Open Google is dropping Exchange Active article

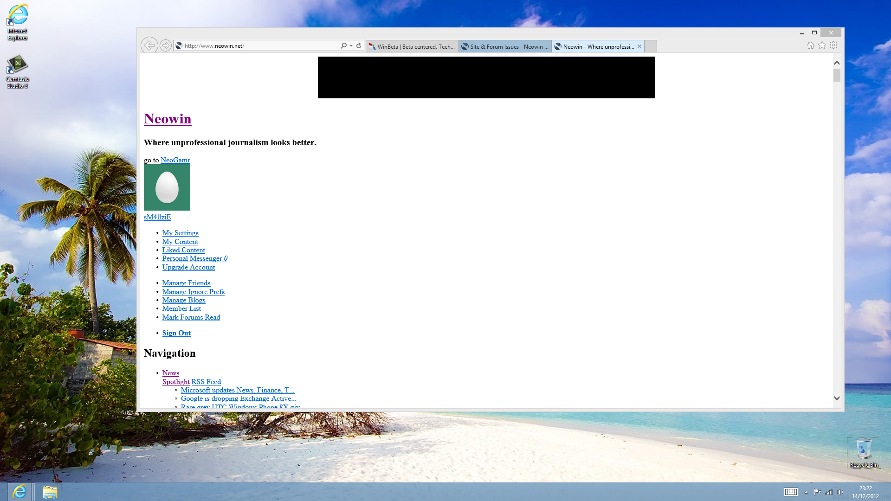(239, 398)
